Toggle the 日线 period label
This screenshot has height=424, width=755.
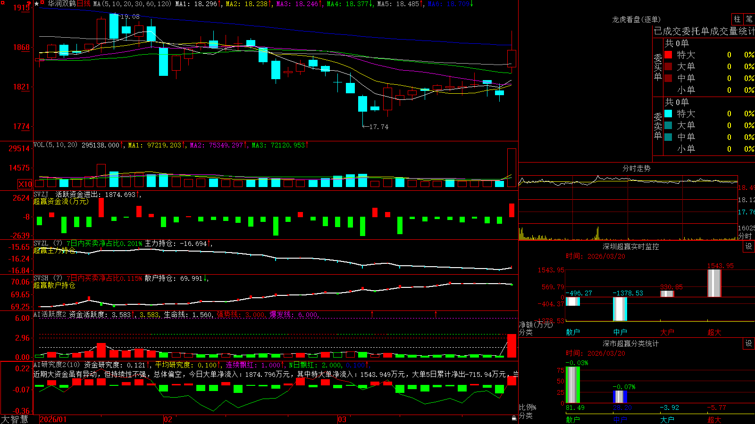click(x=84, y=4)
